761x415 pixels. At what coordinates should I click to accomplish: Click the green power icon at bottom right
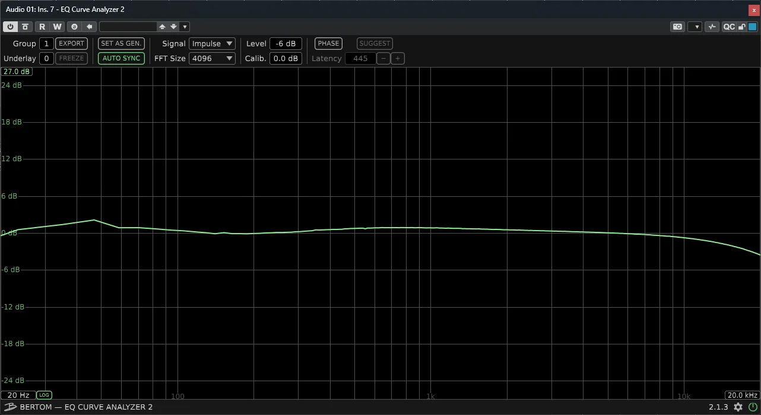753,407
